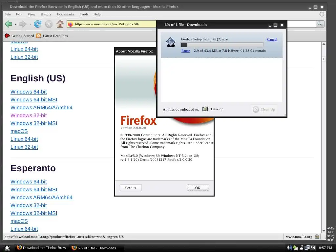Click the search magnifier icon
The height and width of the screenshot is (252, 336).
(320, 24)
